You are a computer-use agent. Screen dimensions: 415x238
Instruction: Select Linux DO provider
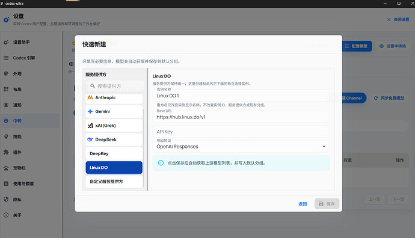tap(114, 168)
